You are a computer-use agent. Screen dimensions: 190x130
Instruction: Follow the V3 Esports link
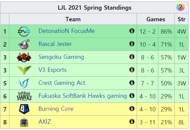tap(52, 70)
